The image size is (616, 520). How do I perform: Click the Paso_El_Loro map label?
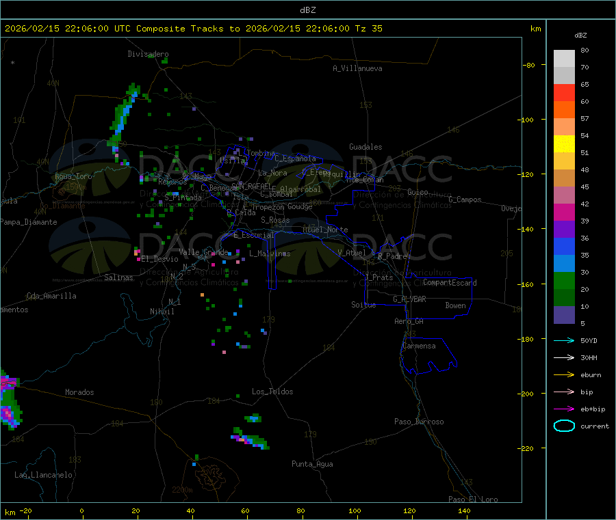click(x=473, y=500)
